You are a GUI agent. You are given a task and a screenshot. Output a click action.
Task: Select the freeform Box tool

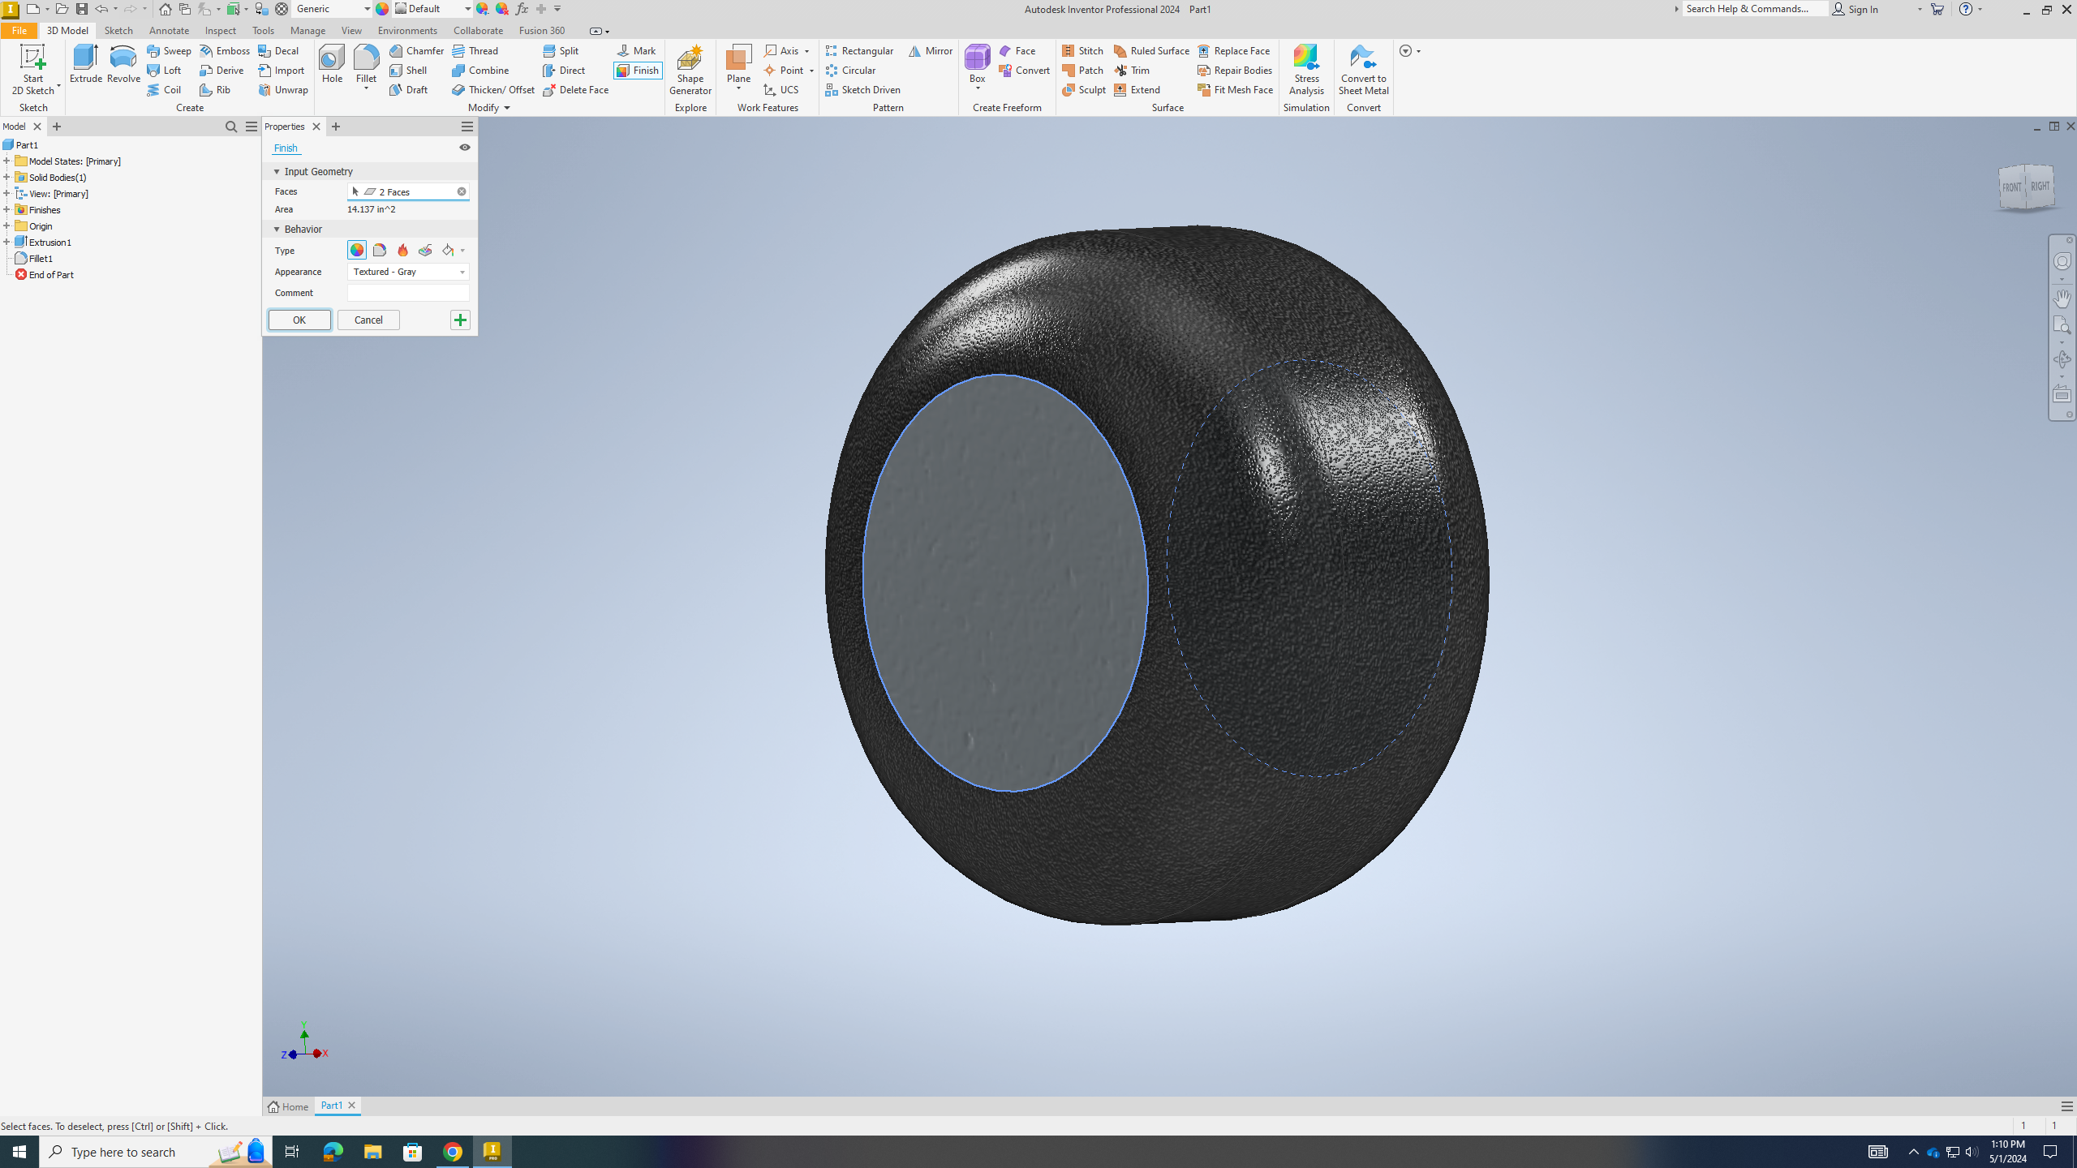click(x=977, y=63)
